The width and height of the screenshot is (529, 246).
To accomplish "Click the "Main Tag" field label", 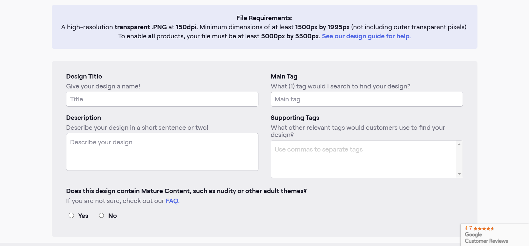I will tap(284, 76).
